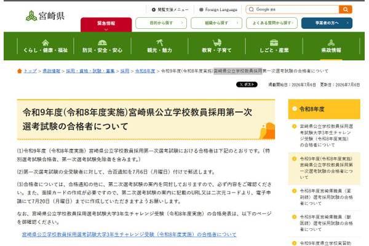This screenshot has height=246, width=369.
Task: Open the よくある質問から探す button
Action: point(272,23)
